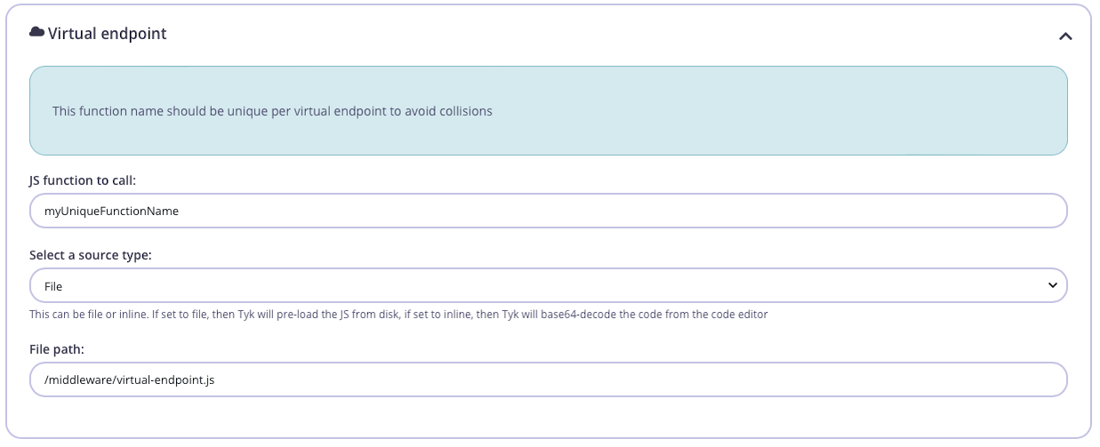Click the 'File path:' label
This screenshot has height=447, width=1100.
point(57,349)
